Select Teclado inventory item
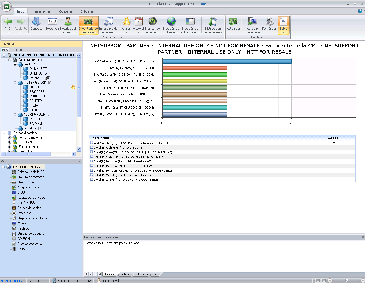Image resolution: width=365 pixels, height=283 pixels. 23,228
